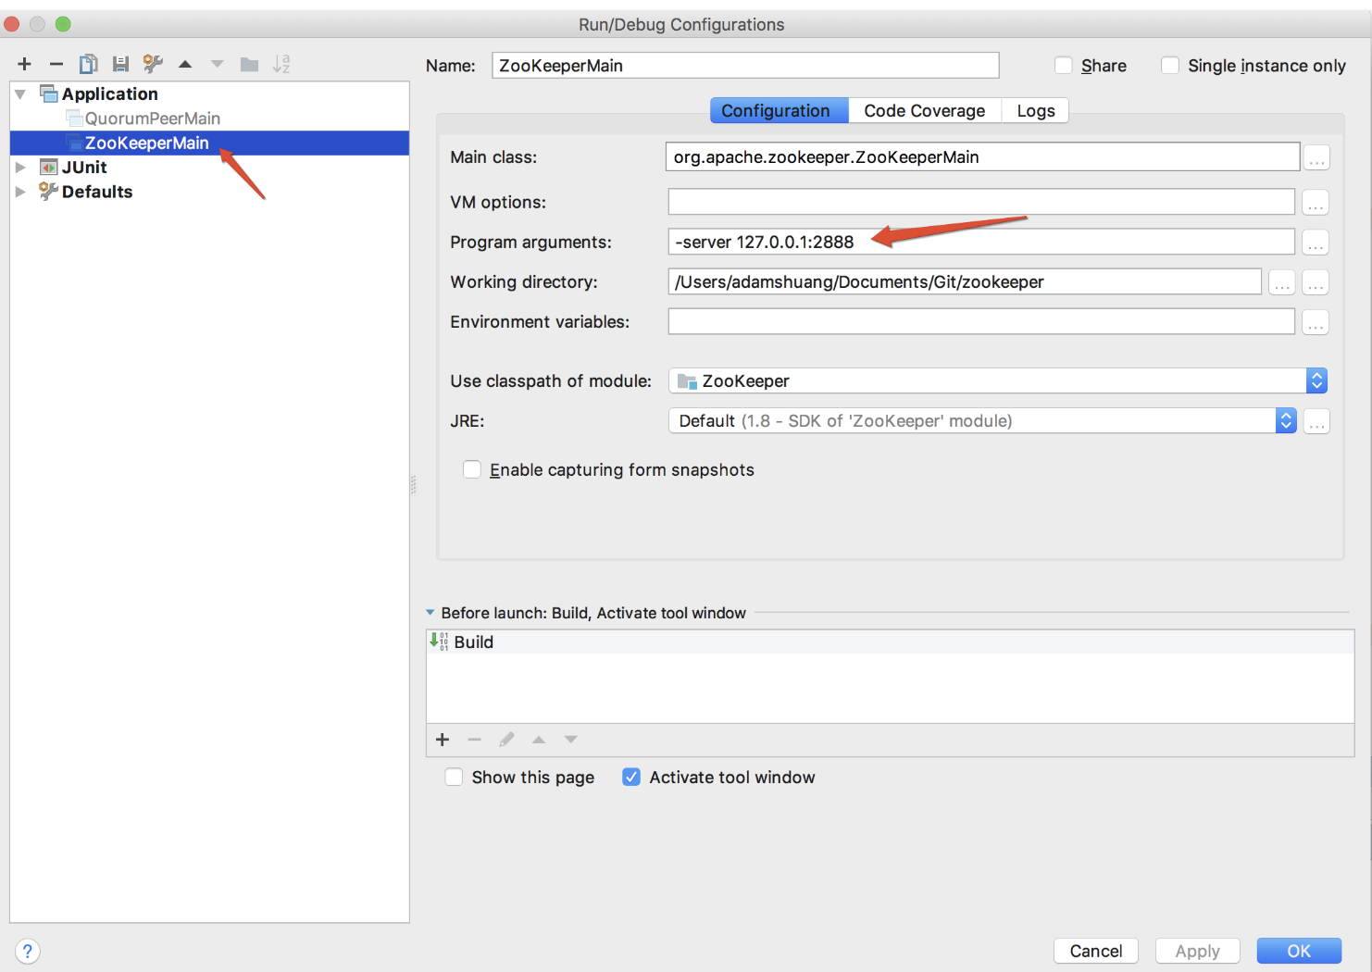
Task: Add a new run configuration
Action: (x=25, y=64)
